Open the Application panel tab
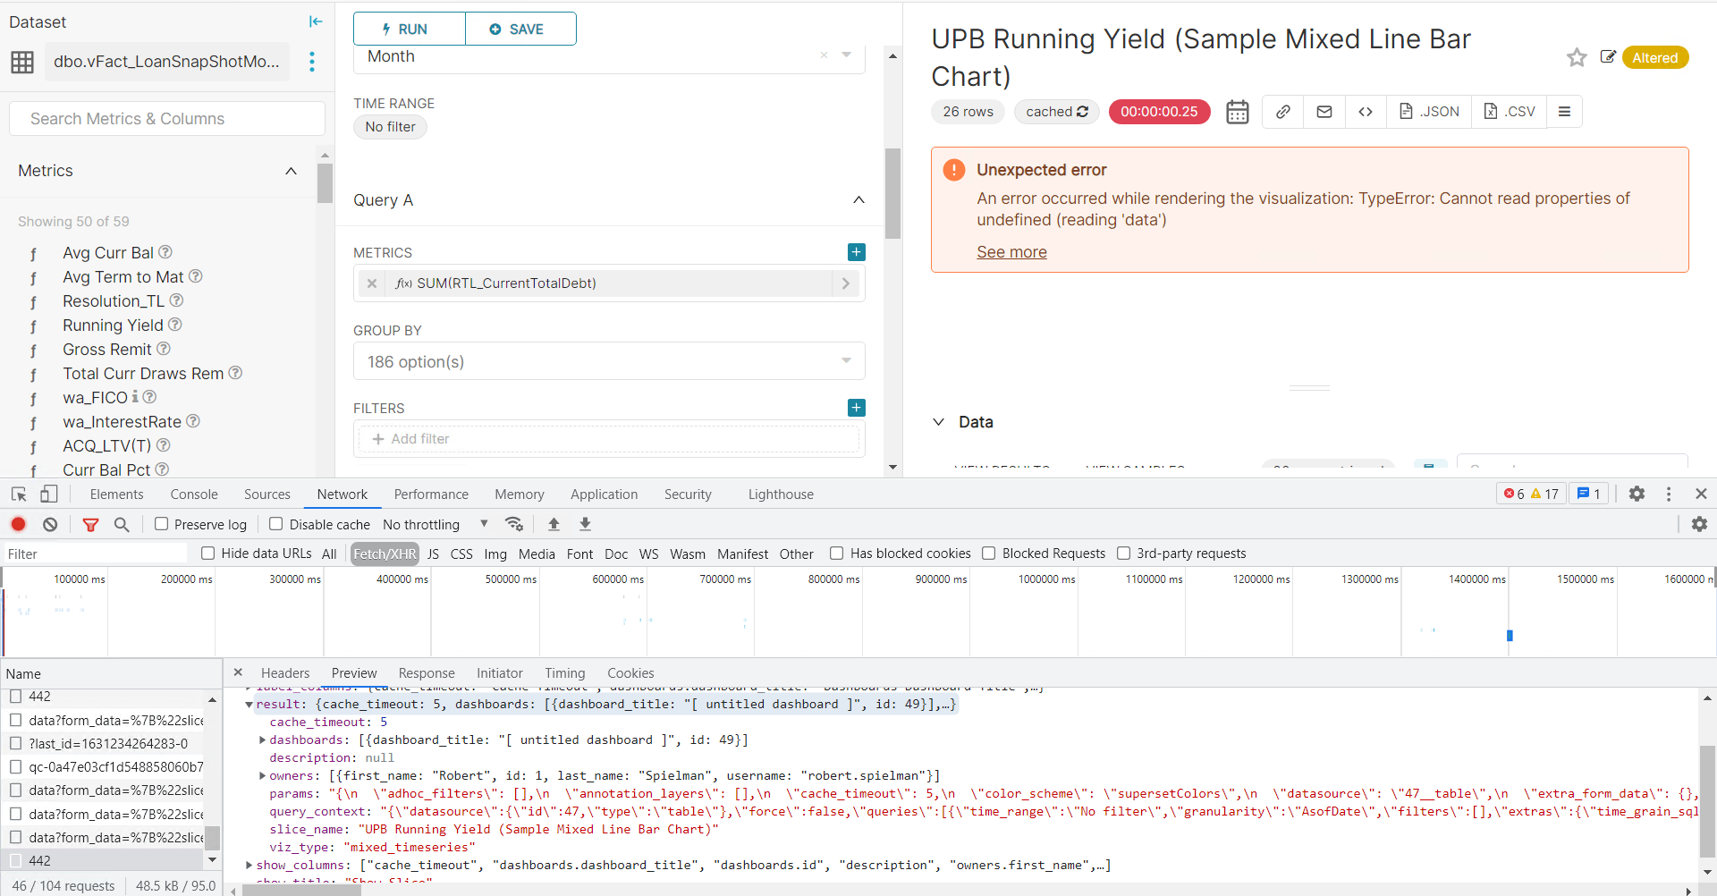 tap(604, 494)
